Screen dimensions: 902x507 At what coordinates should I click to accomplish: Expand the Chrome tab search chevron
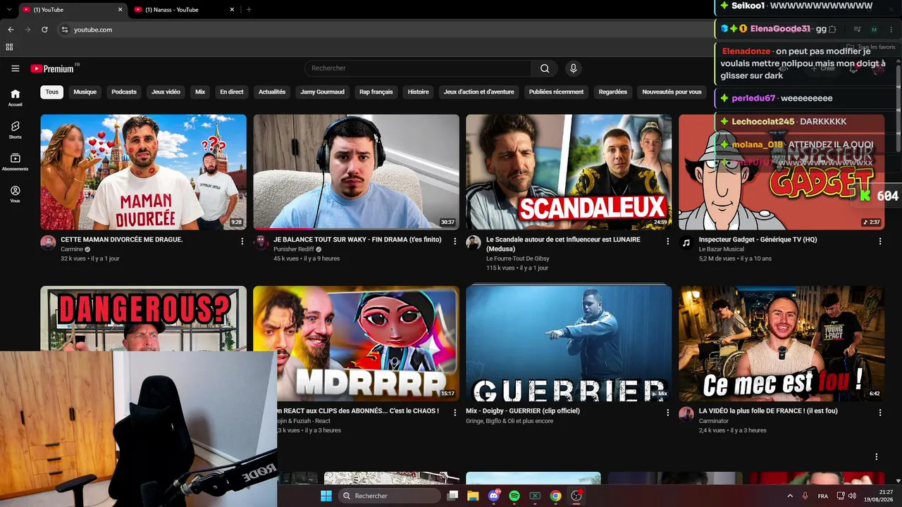coord(8,10)
